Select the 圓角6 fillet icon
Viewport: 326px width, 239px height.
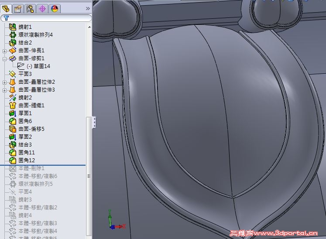(x=13, y=121)
